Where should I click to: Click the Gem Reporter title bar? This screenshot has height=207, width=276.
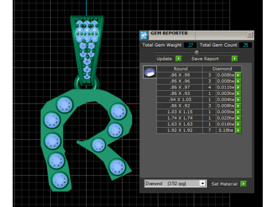(x=197, y=35)
